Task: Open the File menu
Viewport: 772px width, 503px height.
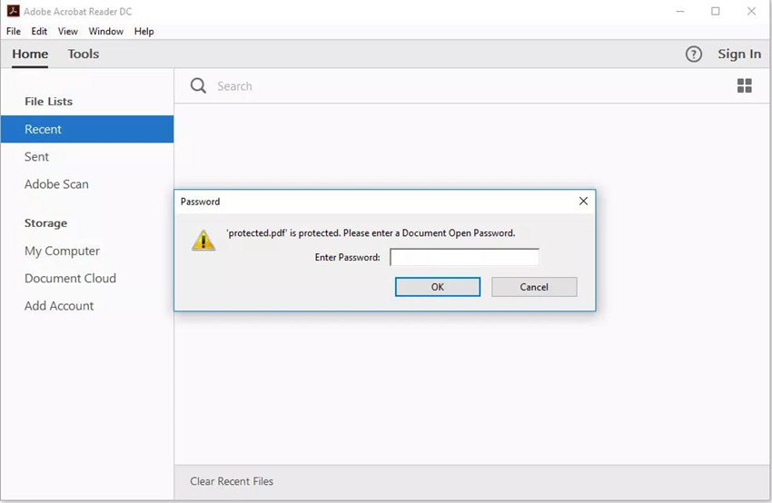Action: (14, 31)
